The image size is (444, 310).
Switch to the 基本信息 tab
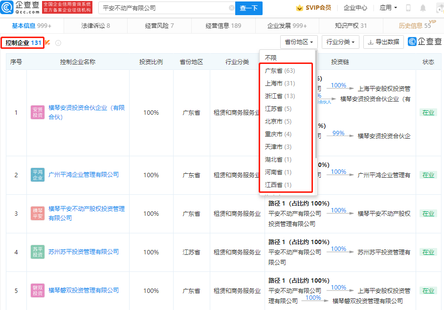[32, 26]
